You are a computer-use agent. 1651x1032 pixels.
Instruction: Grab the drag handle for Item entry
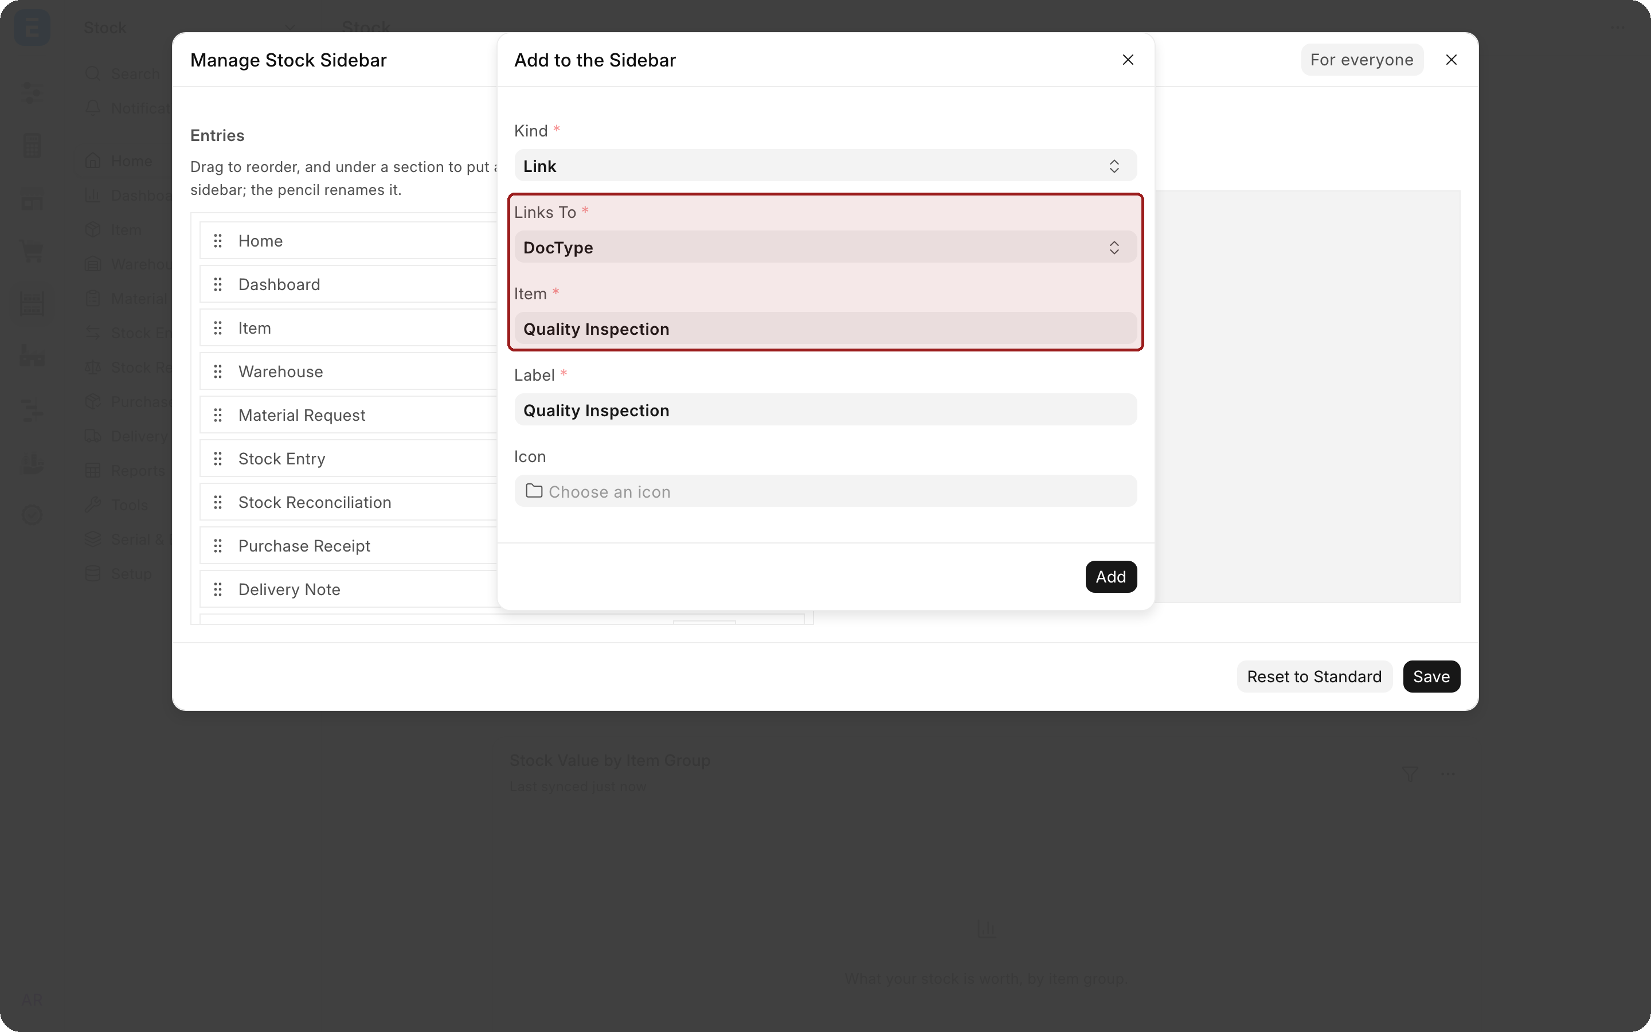coord(218,329)
